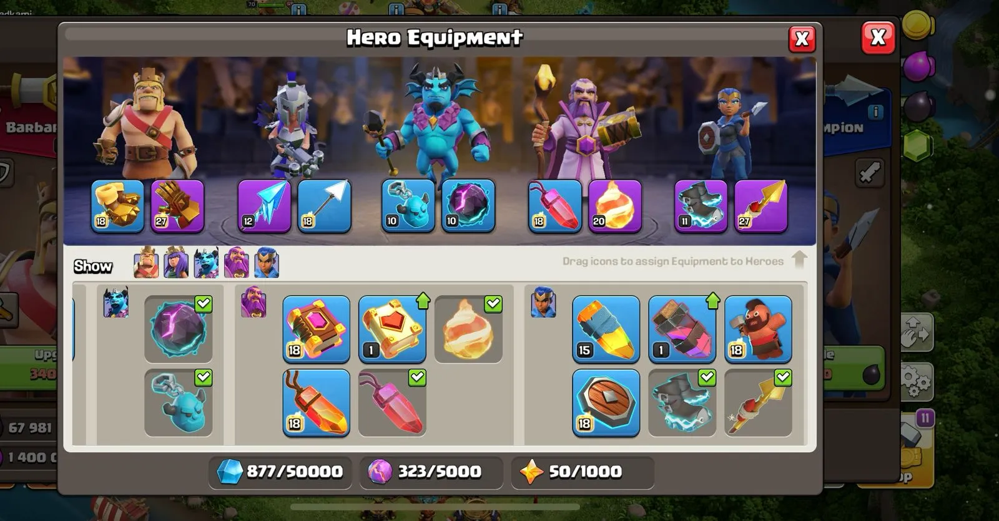Select upgradable level 1 pink vial equipment

(682, 329)
